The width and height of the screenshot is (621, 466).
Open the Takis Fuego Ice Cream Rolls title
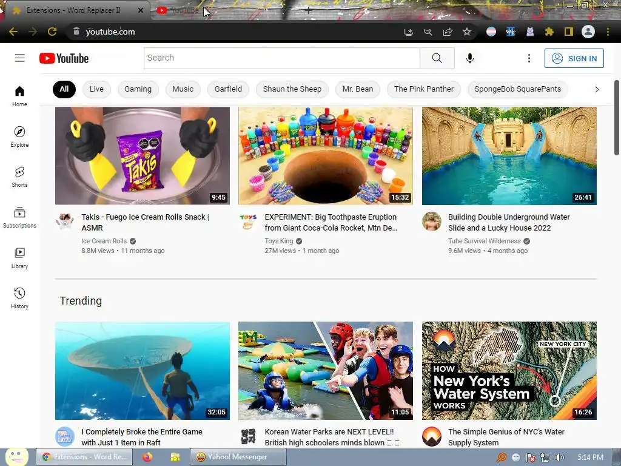[x=145, y=222]
